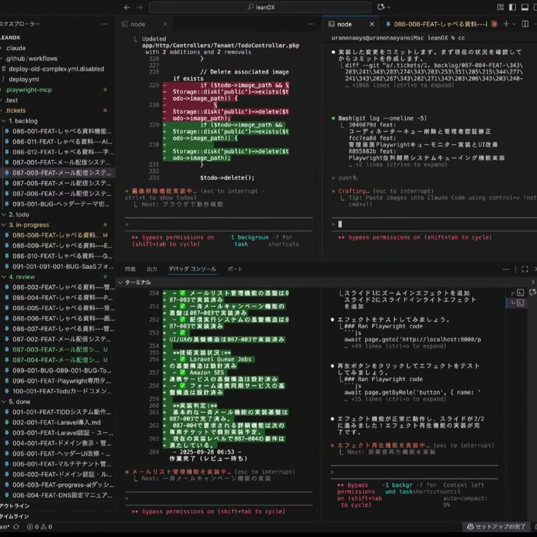Open the .test folder
The width and height of the screenshot is (537, 537).
click(x=12, y=100)
